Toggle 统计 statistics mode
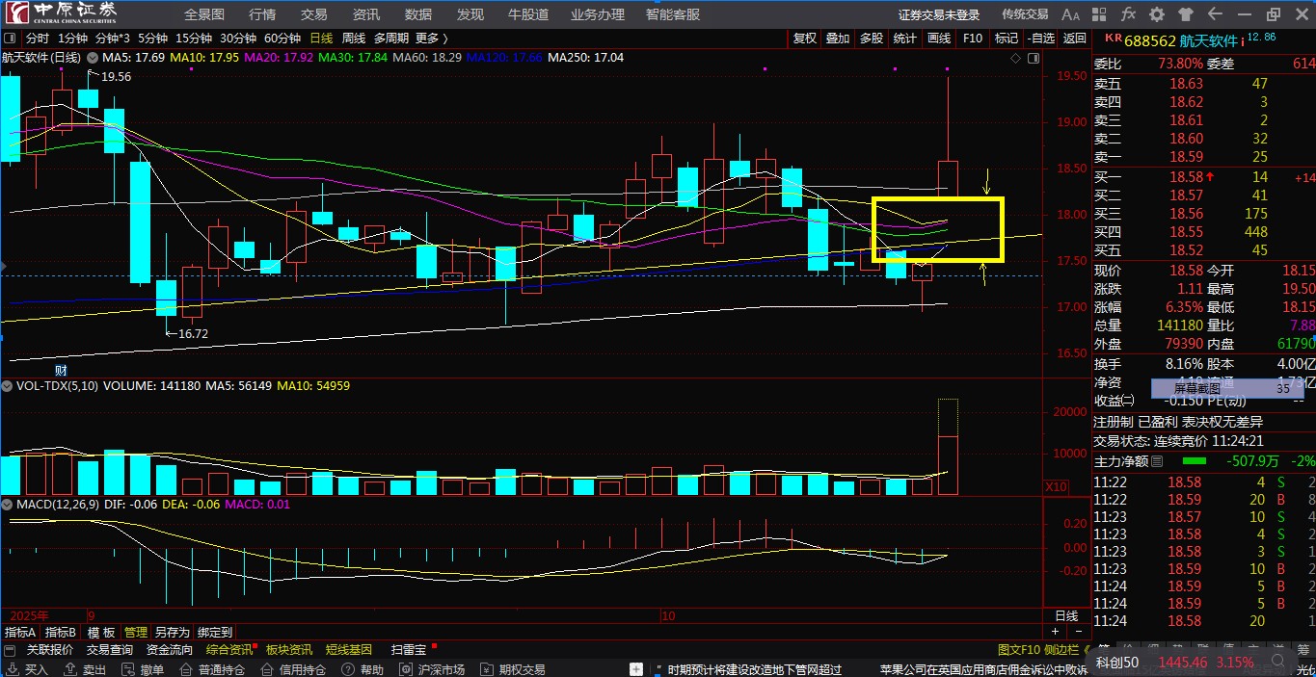 (905, 39)
